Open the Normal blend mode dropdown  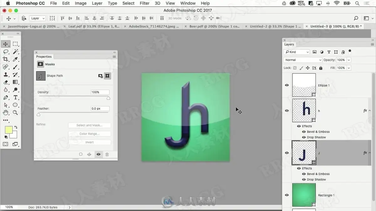(x=303, y=60)
